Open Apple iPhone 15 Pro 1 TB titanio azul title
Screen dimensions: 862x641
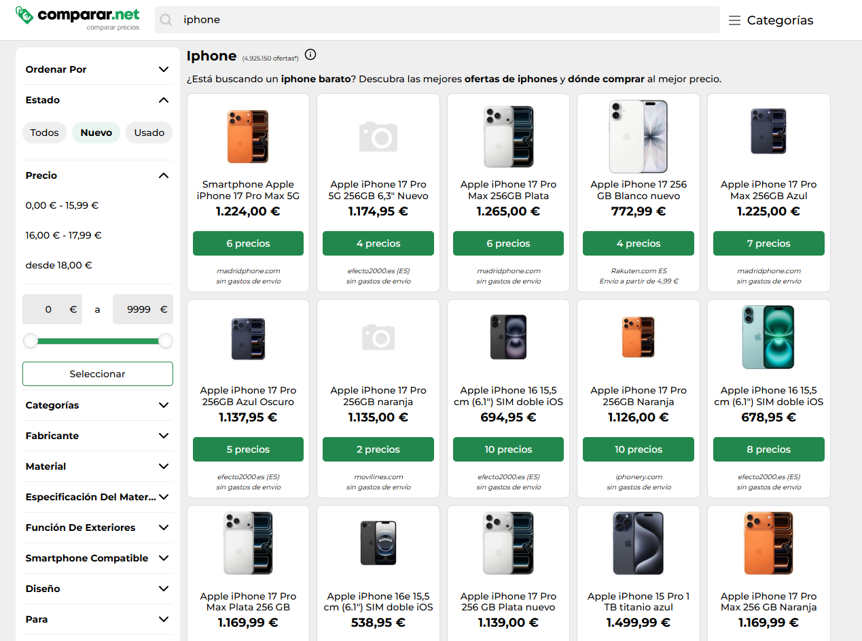639,602
